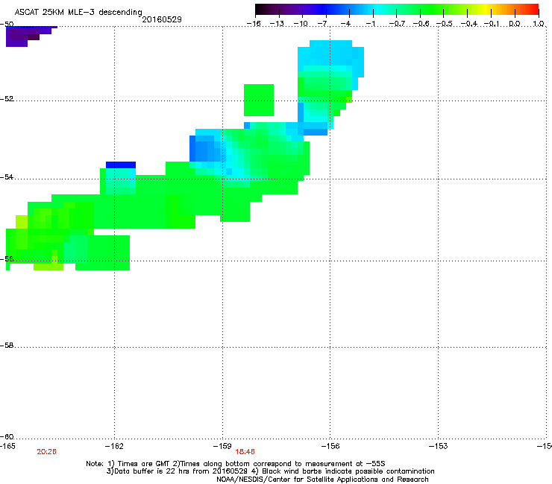Click the color scale label '-4'
The height and width of the screenshot is (484, 552).
tap(345, 24)
